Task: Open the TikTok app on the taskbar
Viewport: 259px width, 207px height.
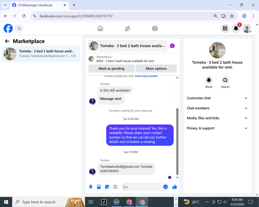Action: click(x=104, y=202)
